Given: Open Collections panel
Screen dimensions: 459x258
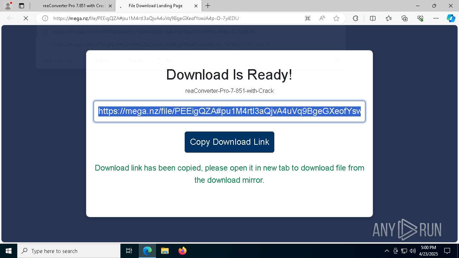Looking at the screenshot, I should point(404,18).
